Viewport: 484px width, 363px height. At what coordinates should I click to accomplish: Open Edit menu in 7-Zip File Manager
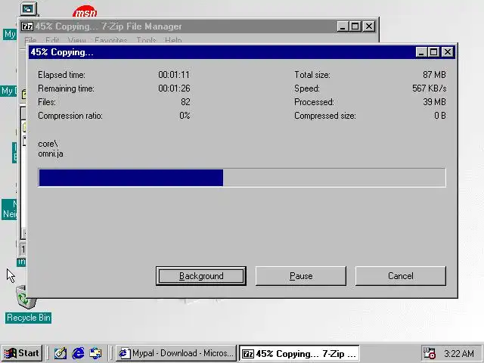(52, 40)
